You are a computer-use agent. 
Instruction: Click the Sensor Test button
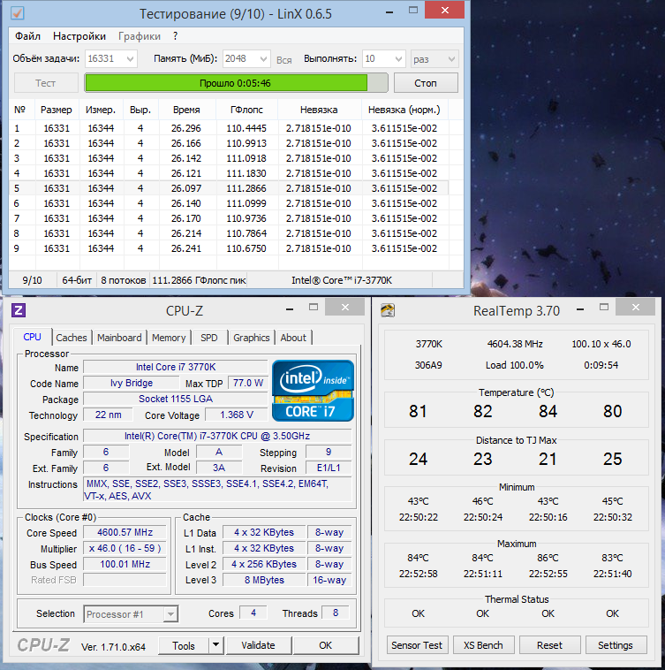418,645
